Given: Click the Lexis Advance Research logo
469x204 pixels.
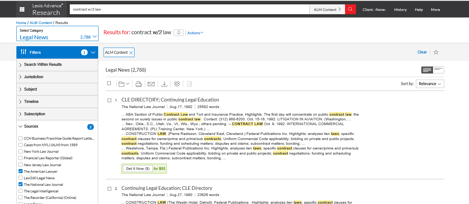Looking at the screenshot, I should (46, 9).
